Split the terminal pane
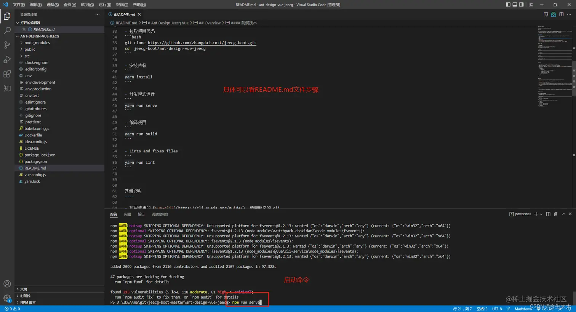The height and width of the screenshot is (312, 576). tap(548, 214)
